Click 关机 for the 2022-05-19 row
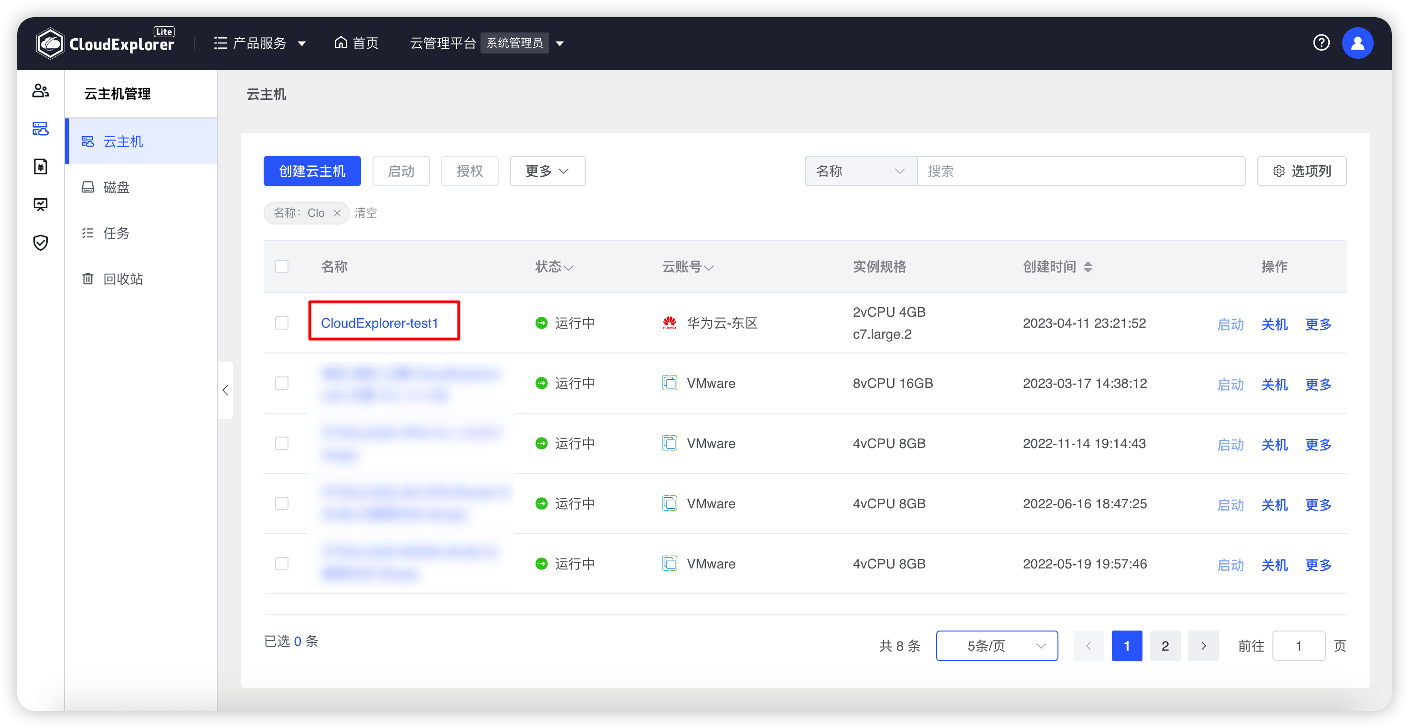Screen dimensions: 1409x728 (x=1274, y=565)
